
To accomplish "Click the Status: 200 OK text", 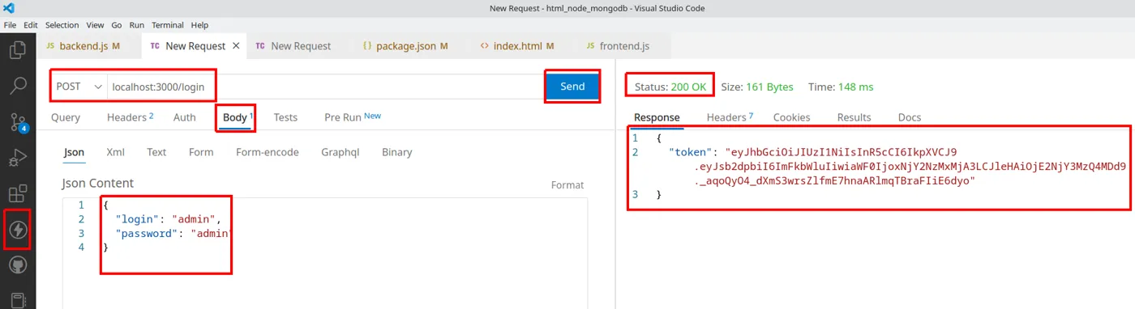I will (670, 87).
